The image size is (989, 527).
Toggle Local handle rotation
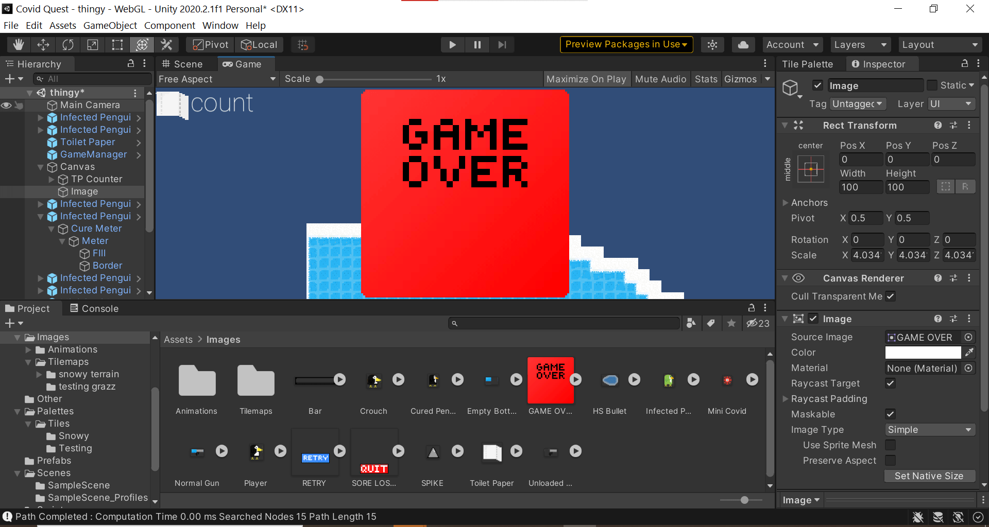(260, 45)
